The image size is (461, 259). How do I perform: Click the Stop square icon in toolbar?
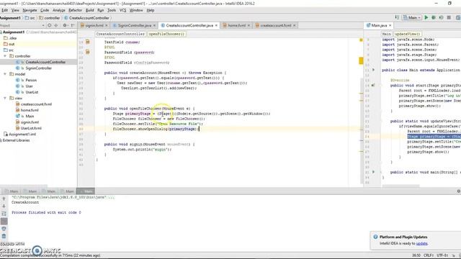(x=449, y=17)
